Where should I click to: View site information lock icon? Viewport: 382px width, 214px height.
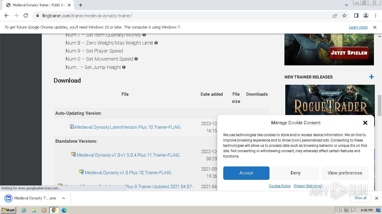pyautogui.click(x=38, y=15)
